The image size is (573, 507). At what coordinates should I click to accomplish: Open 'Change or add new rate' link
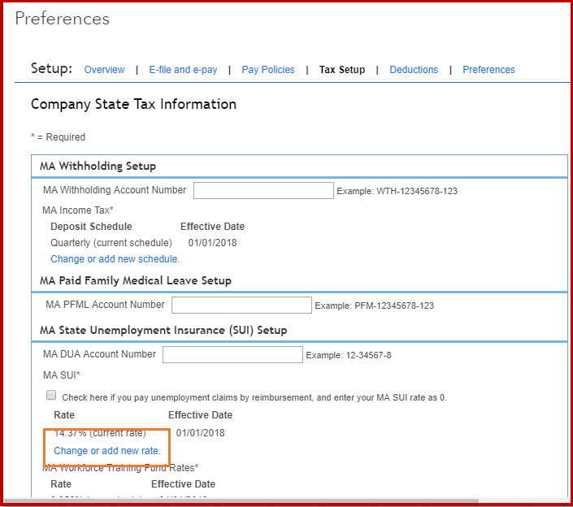point(107,451)
